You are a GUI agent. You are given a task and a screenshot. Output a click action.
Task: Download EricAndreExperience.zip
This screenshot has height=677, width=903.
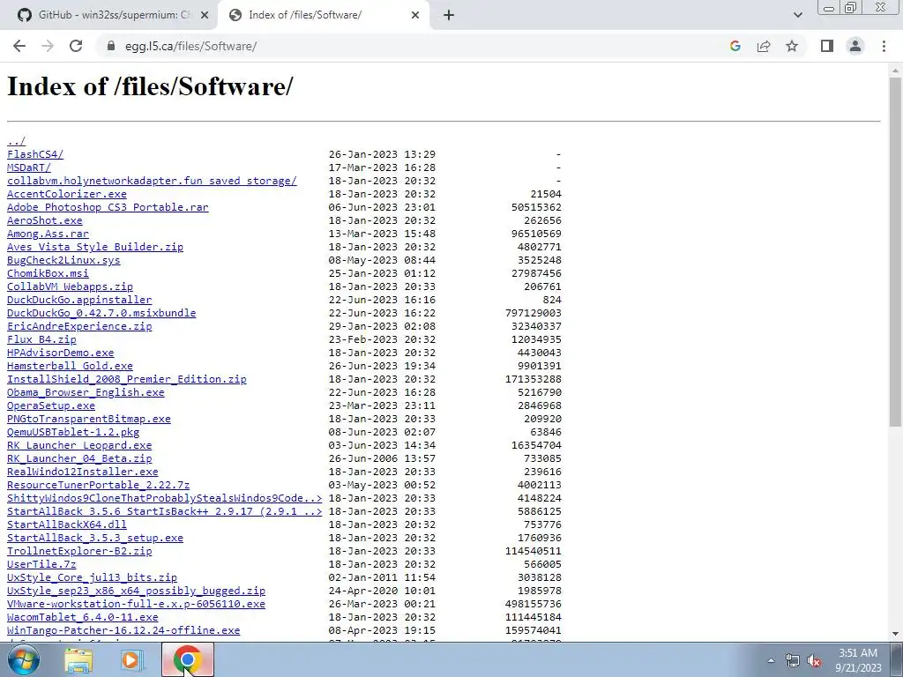79,326
